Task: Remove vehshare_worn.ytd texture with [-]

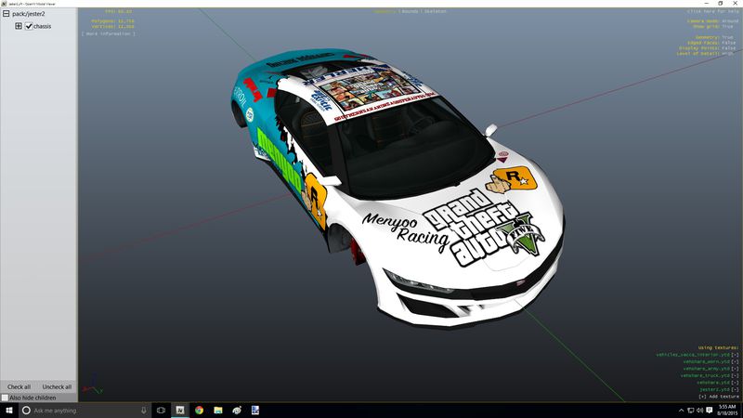Action: tap(735, 362)
